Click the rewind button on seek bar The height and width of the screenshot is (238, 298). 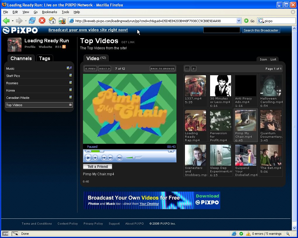pyautogui.click(x=88, y=151)
